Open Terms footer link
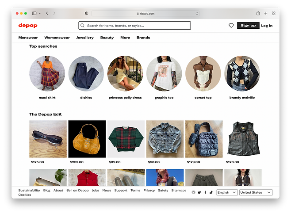The width and height of the screenshot is (291, 214). [135, 190]
